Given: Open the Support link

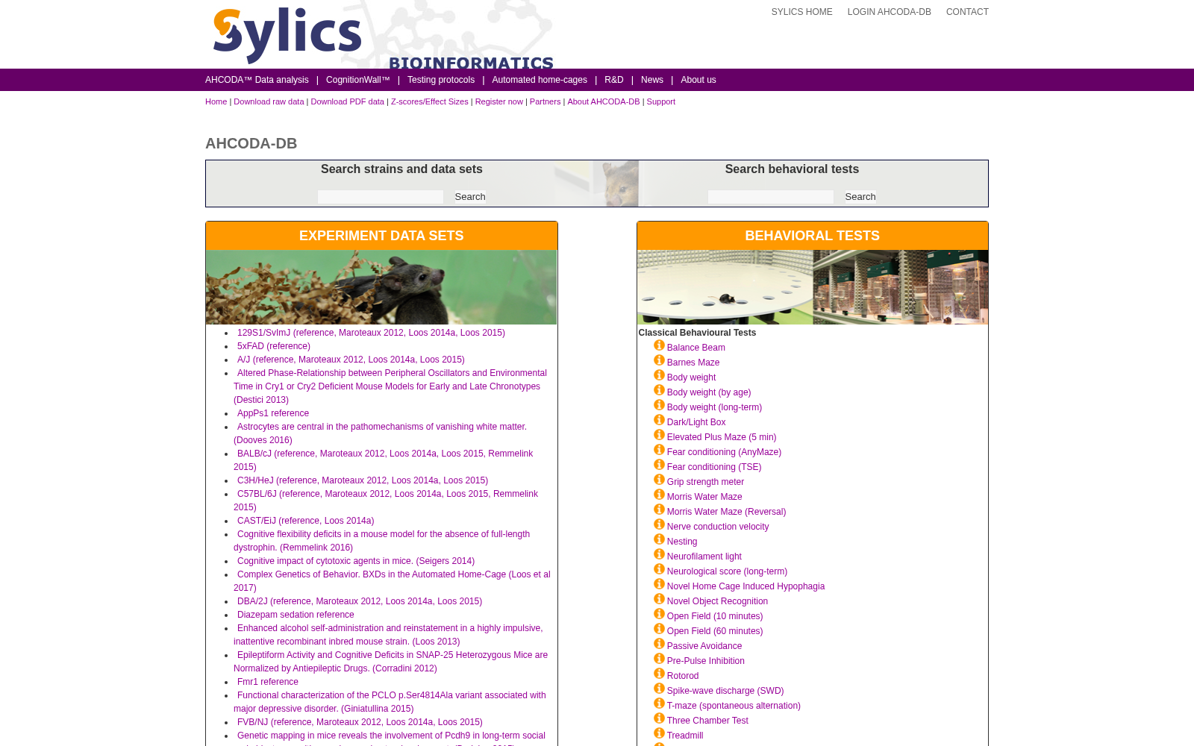Looking at the screenshot, I should (x=661, y=101).
